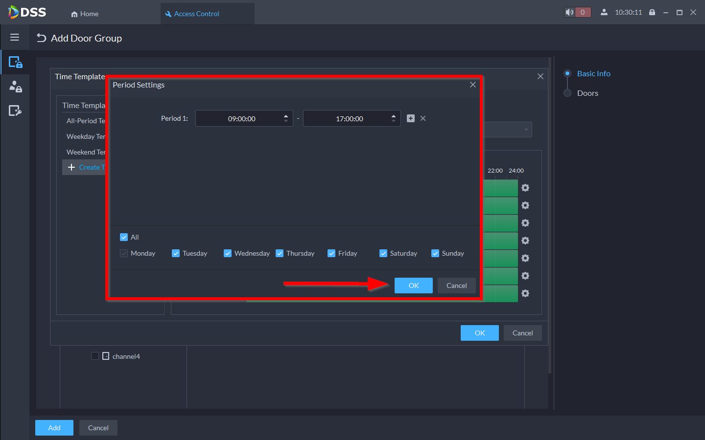Confirm Period Settings with OK button
Viewport: 705px width, 440px height.
(x=414, y=286)
